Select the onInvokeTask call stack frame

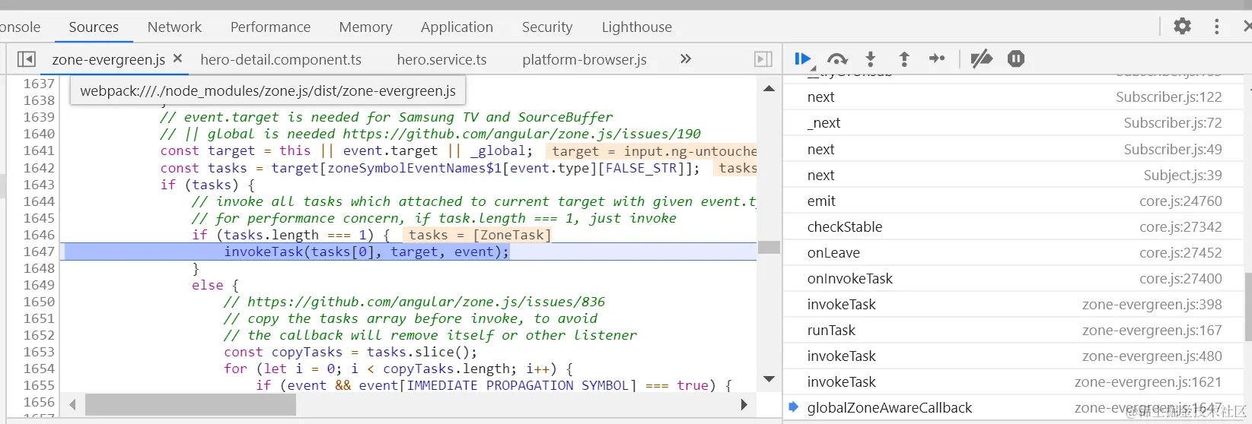tap(1013, 279)
